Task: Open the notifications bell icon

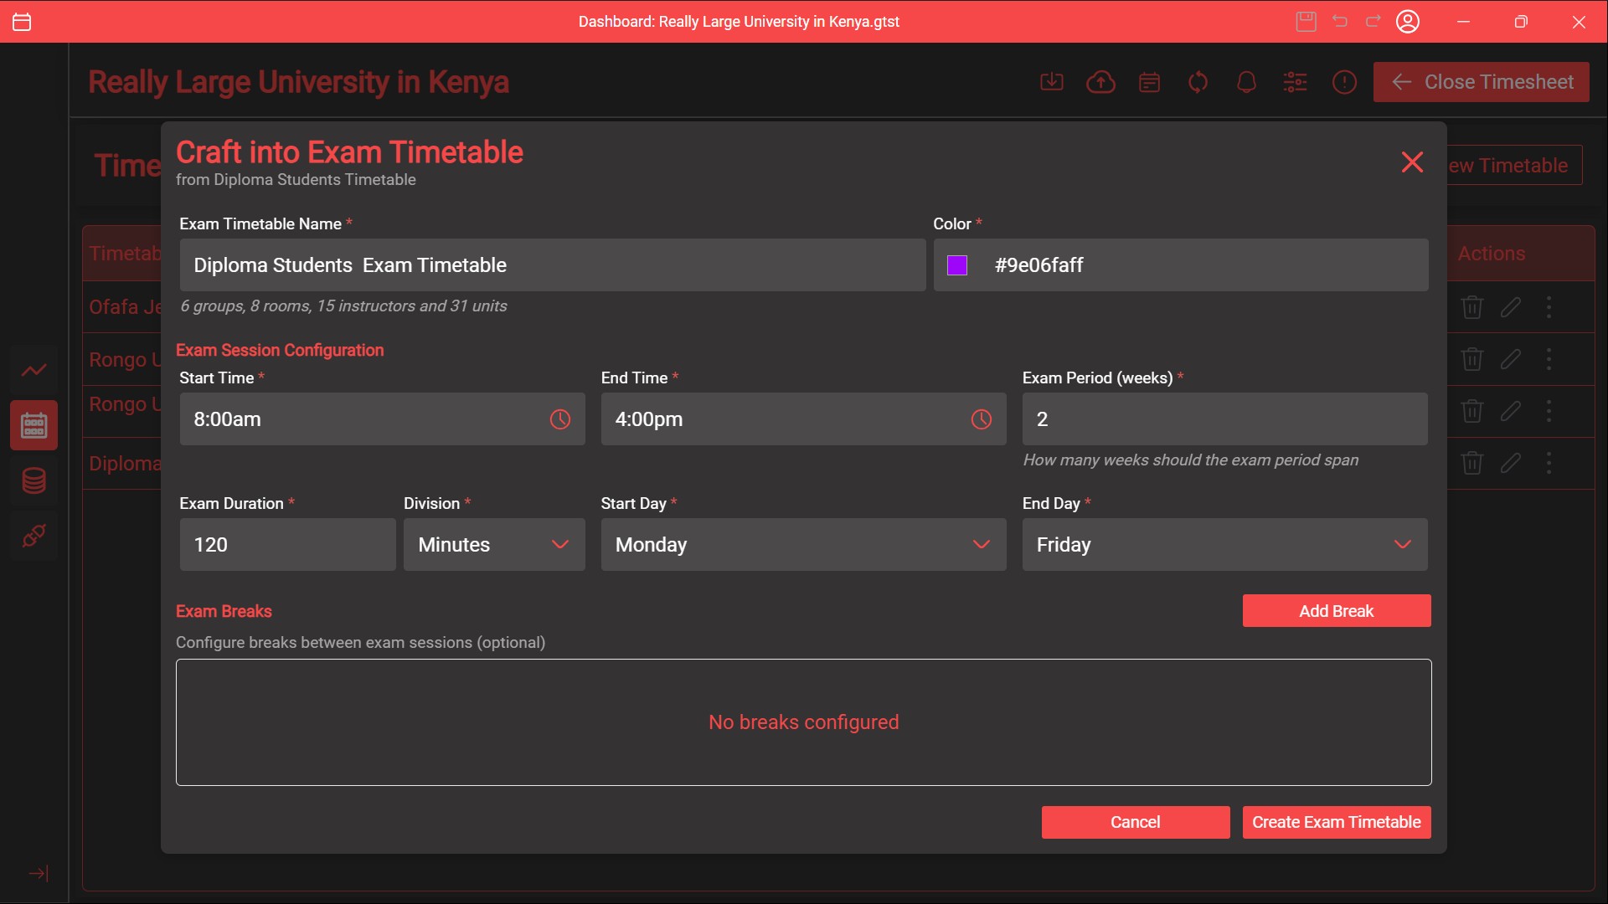Action: point(1246,82)
